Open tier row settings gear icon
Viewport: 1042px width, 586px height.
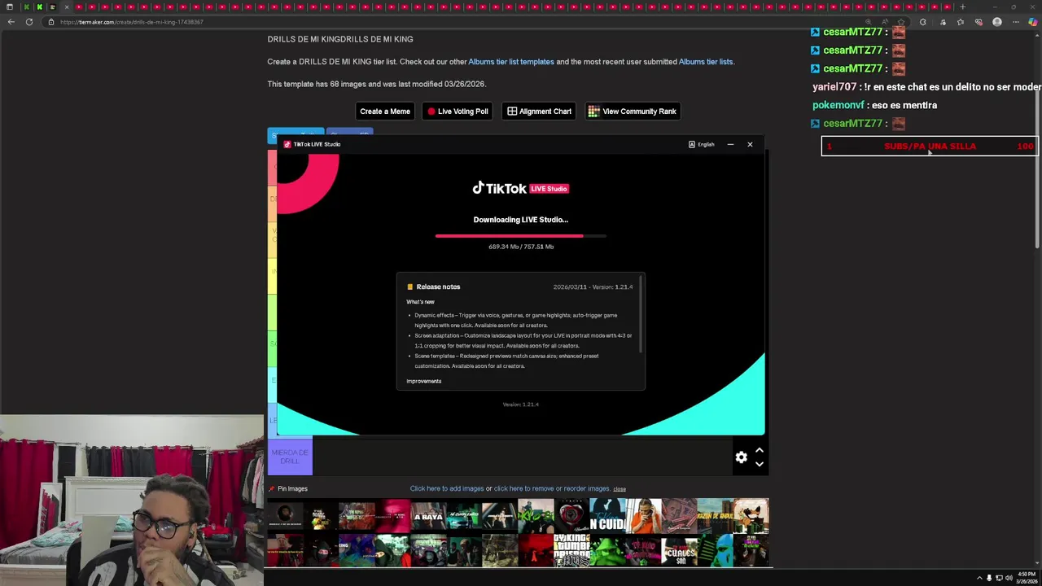[x=741, y=457]
